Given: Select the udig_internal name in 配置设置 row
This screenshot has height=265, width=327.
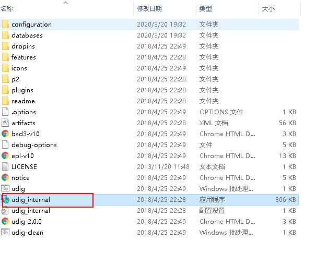Looking at the screenshot, I should pyautogui.click(x=31, y=211).
